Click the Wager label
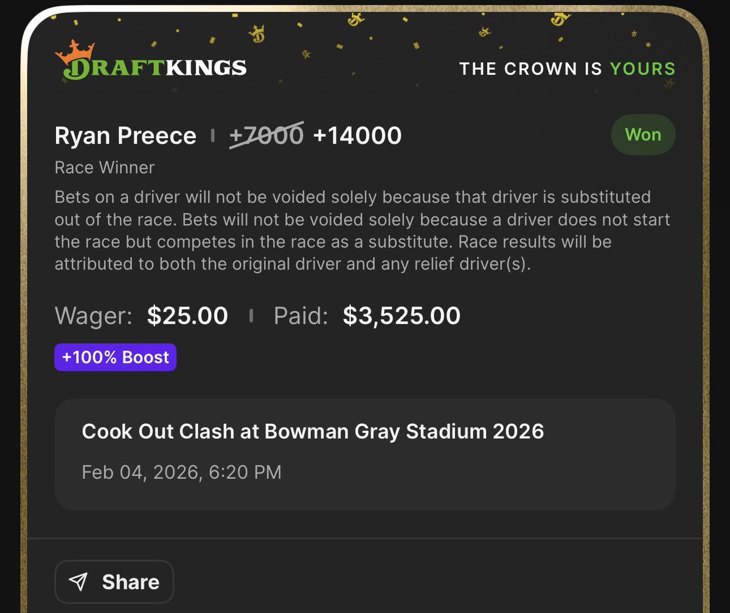The width and height of the screenshot is (730, 613). 93,316
